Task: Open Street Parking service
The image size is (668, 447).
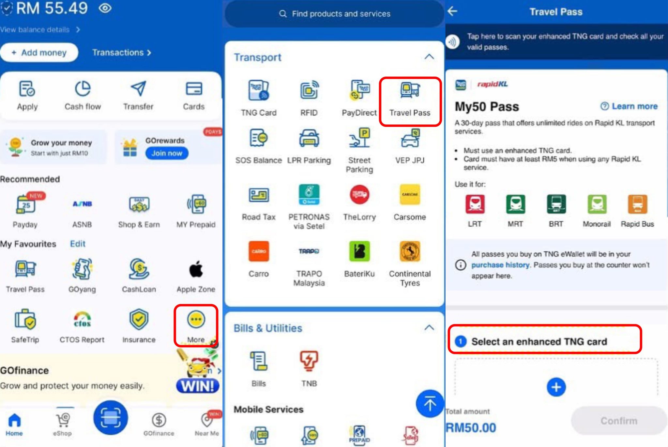Action: [359, 151]
